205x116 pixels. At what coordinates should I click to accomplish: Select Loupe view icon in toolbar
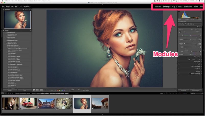(34, 90)
